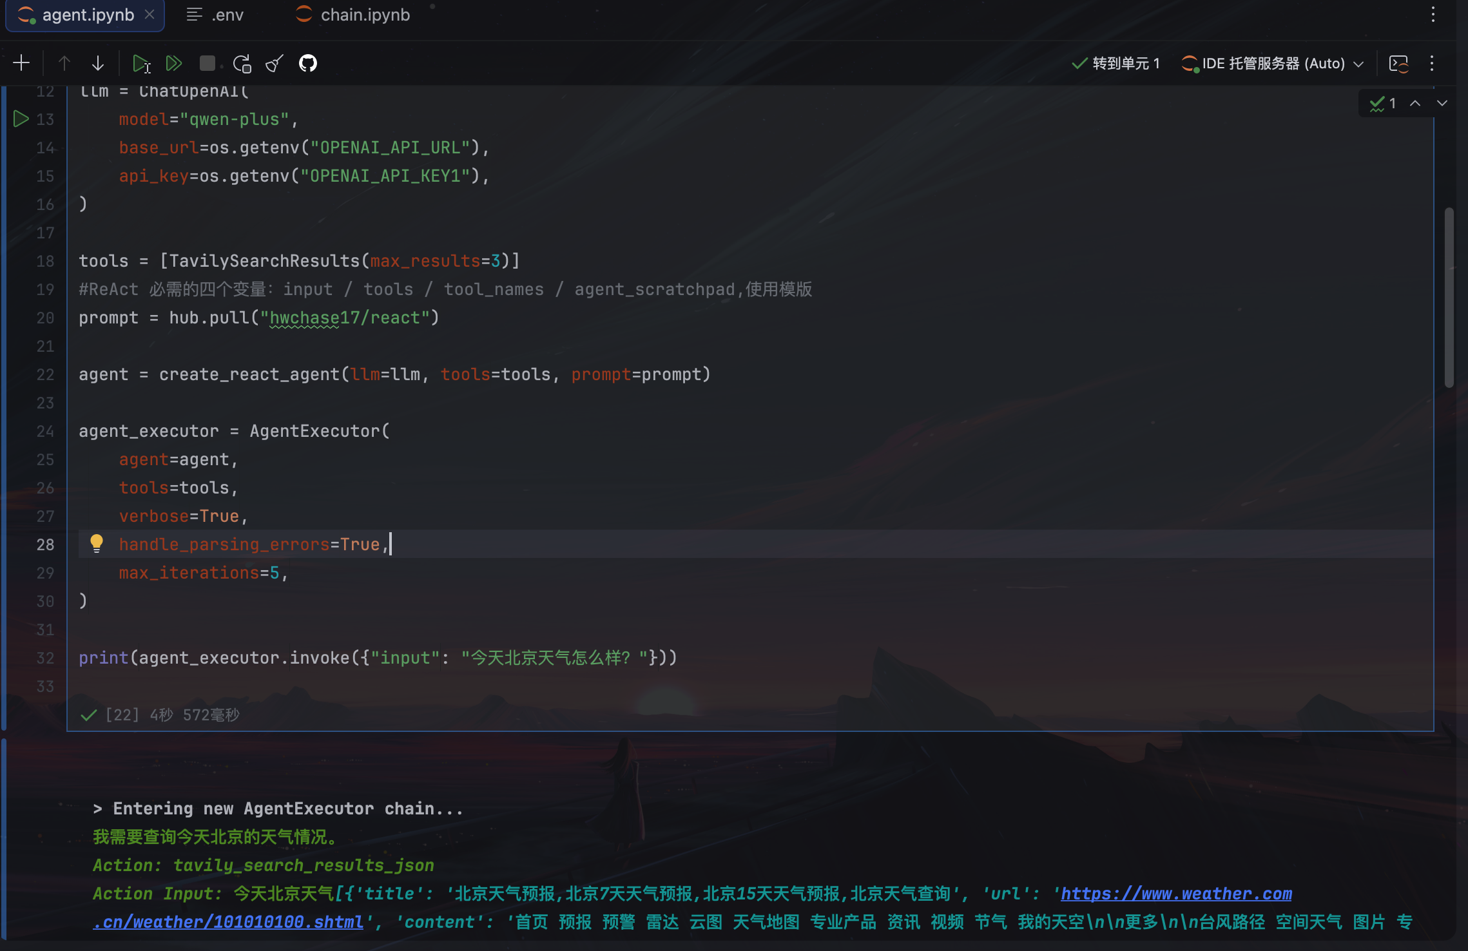
Task: Switch to chain.ipynb tab
Action: pos(353,15)
